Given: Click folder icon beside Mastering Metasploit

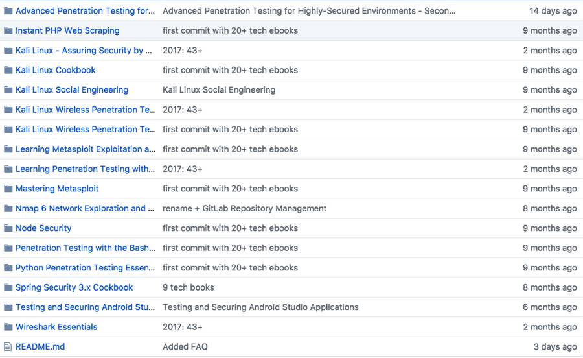Looking at the screenshot, I should click(8, 188).
